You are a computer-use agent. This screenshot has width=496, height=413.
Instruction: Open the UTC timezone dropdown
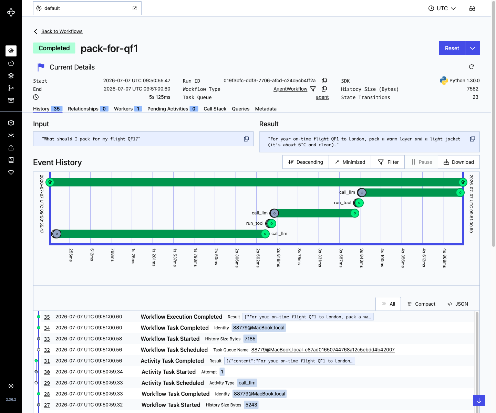442,8
